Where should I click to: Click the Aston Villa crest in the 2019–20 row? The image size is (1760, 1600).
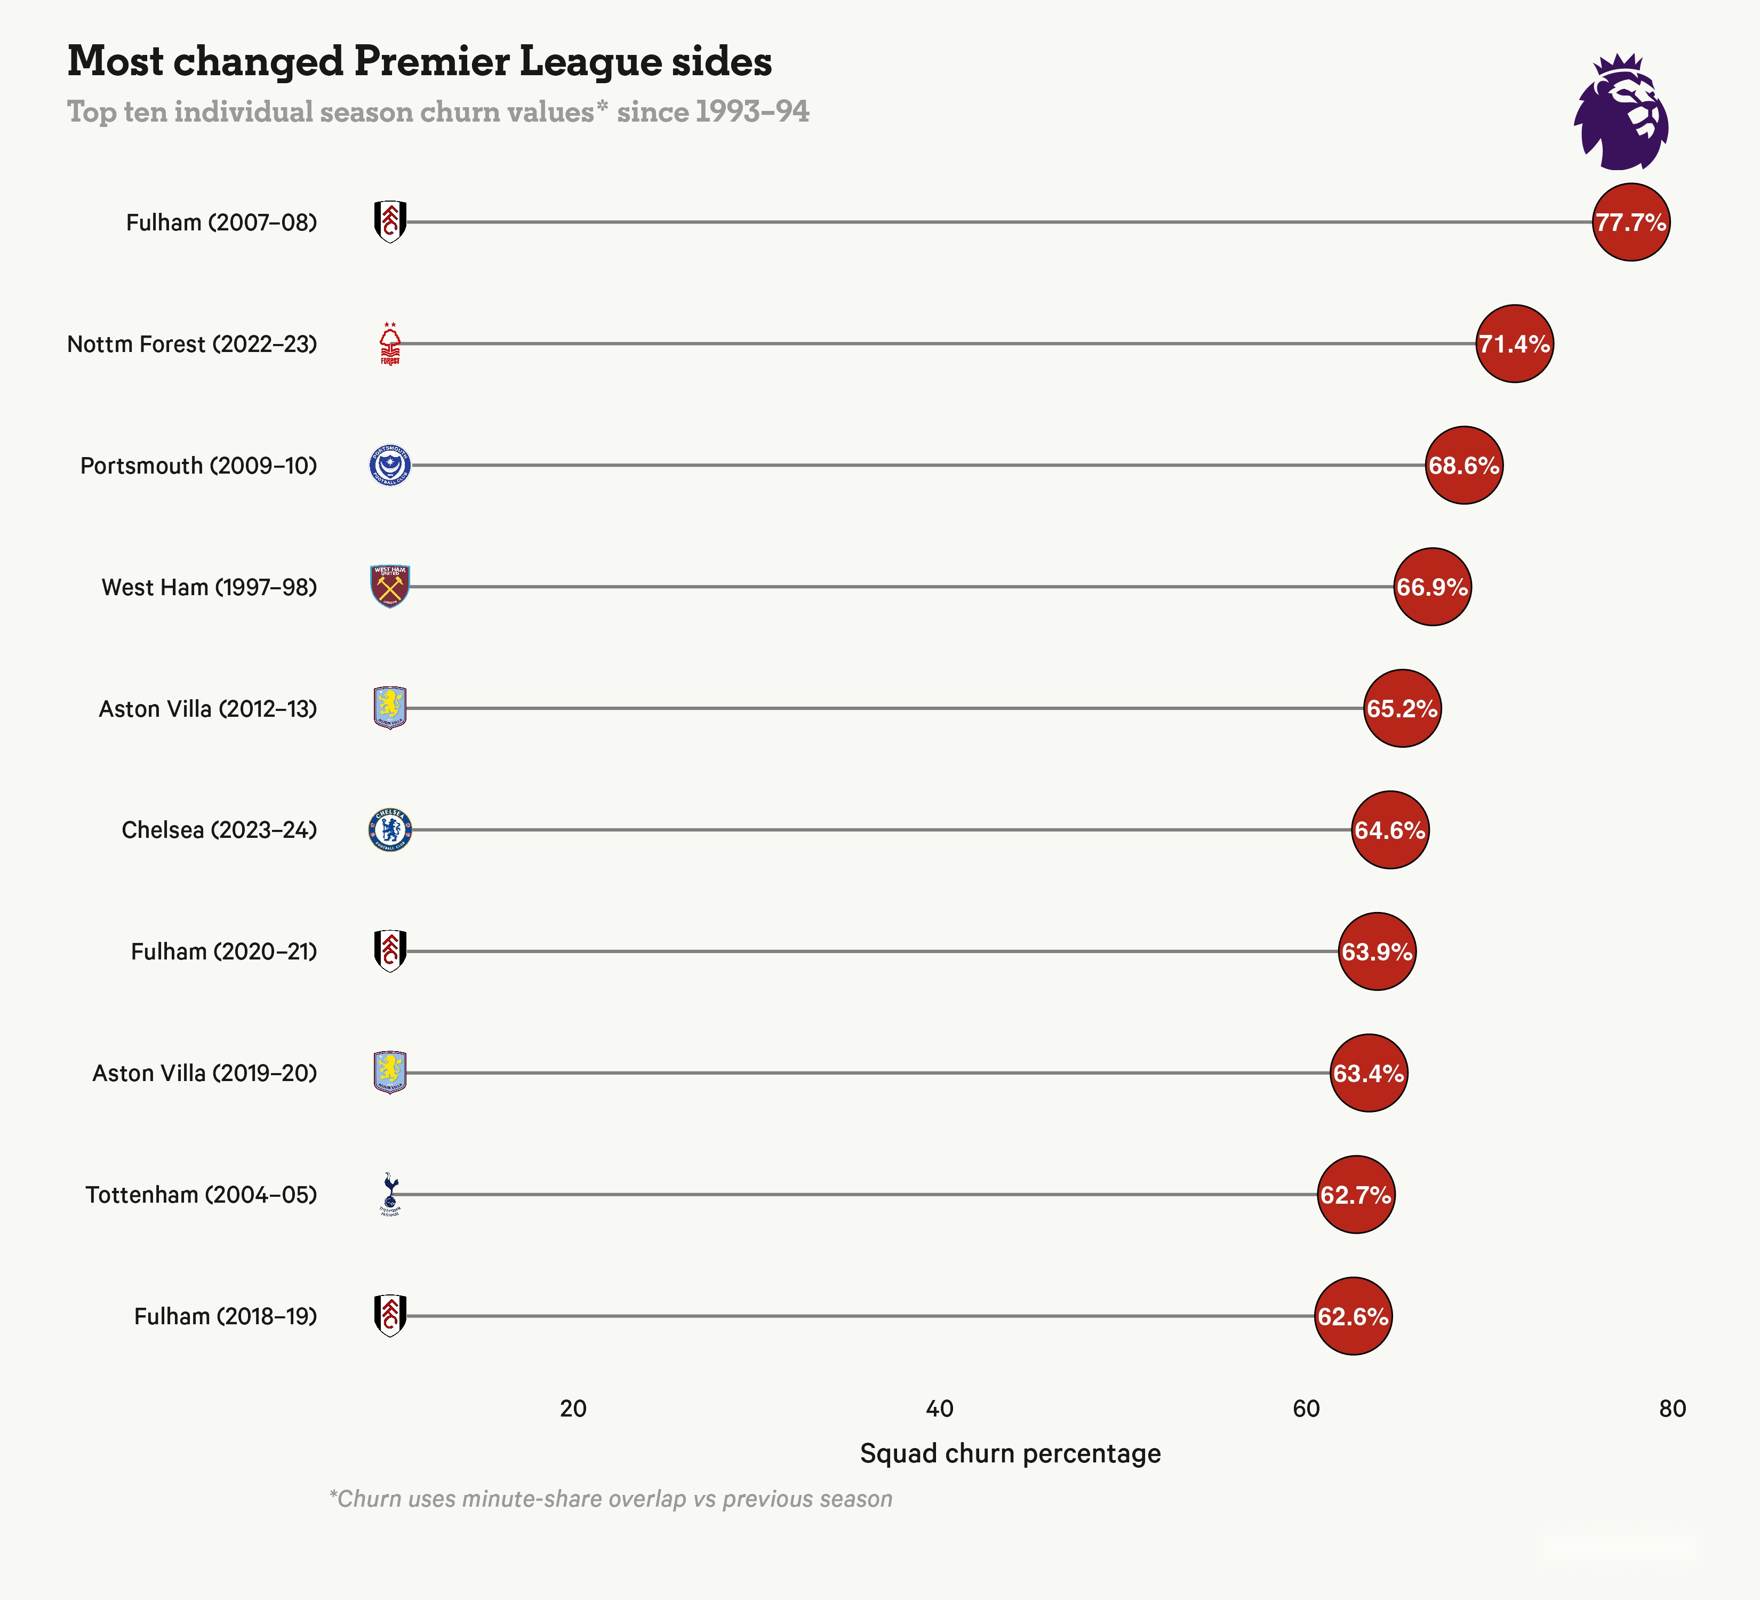point(389,1073)
